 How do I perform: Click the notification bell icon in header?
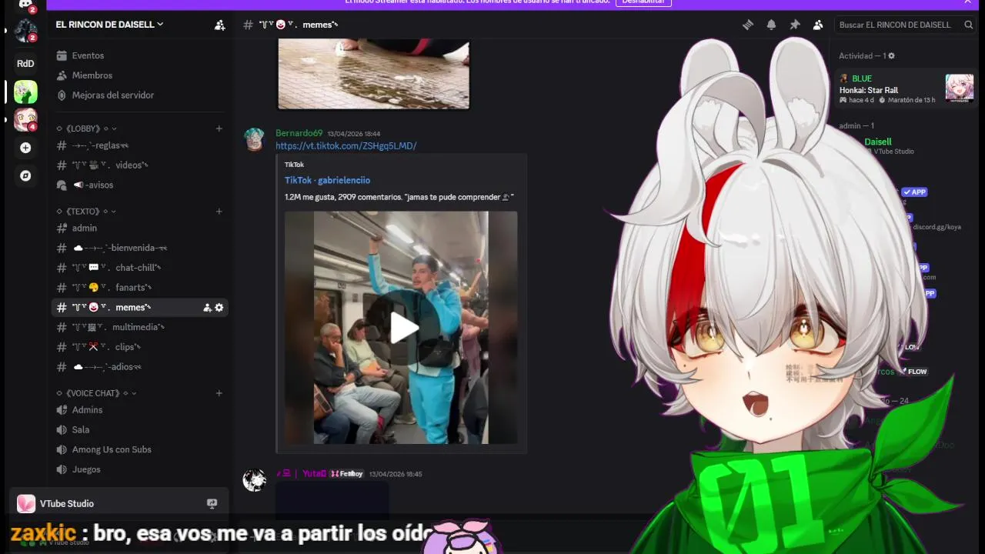(x=771, y=25)
